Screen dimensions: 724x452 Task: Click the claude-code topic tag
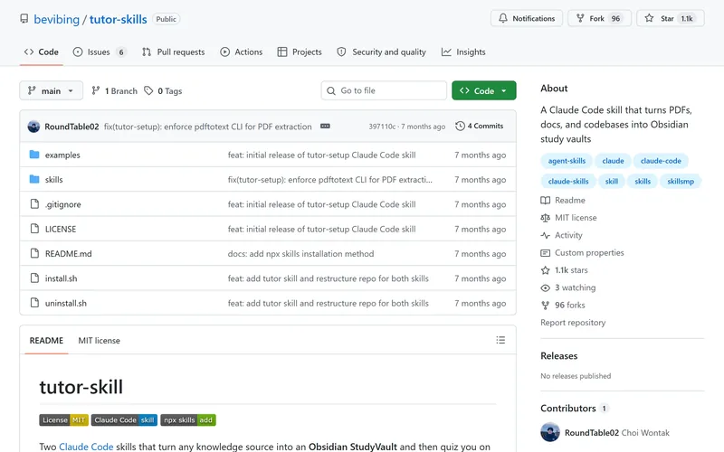(661, 161)
